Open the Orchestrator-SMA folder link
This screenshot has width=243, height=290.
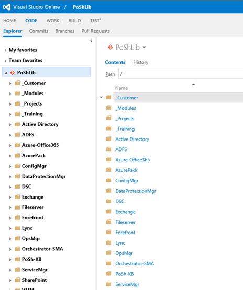pos(135,263)
